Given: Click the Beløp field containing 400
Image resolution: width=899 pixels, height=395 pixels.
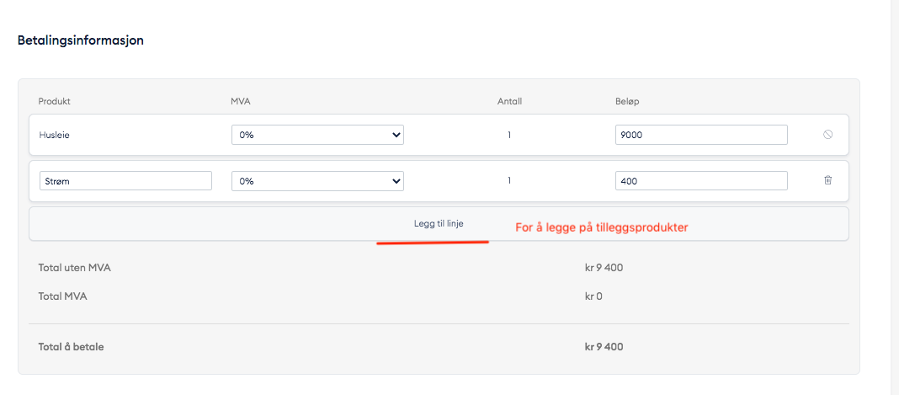Looking at the screenshot, I should coord(701,181).
